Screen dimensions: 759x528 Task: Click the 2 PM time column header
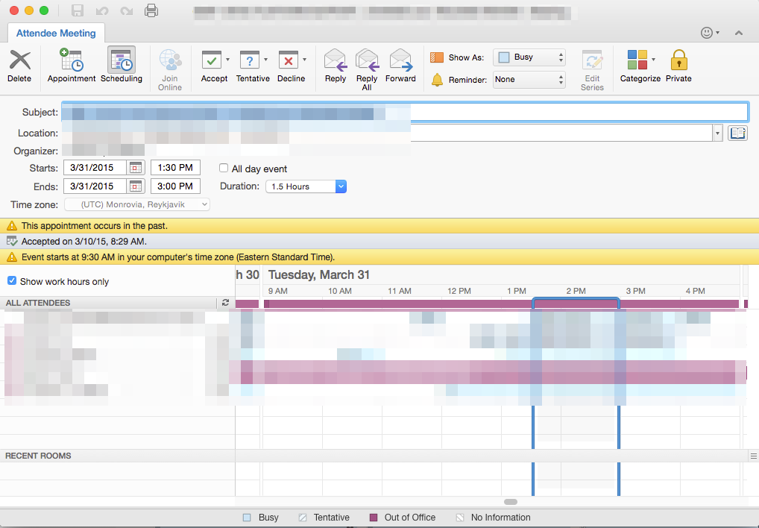pyautogui.click(x=576, y=291)
